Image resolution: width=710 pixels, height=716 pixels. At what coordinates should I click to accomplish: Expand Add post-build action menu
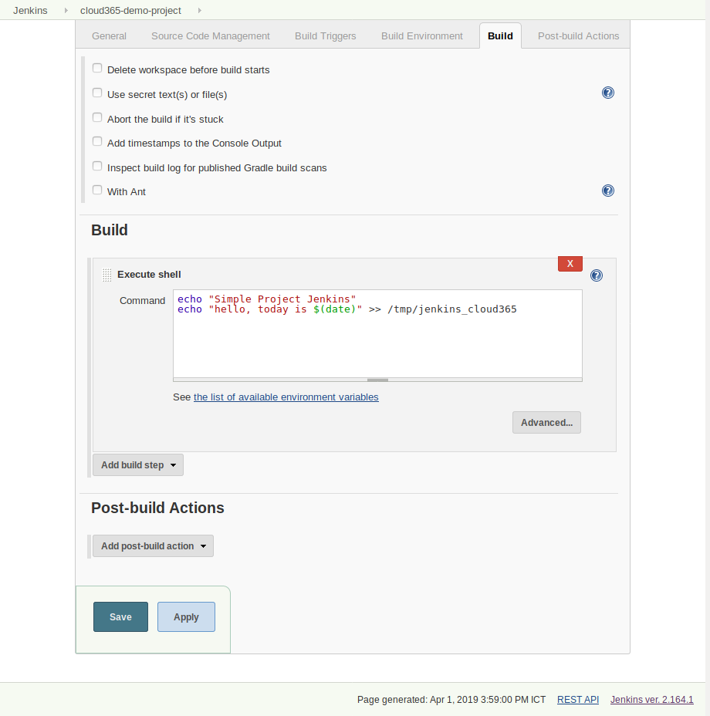153,546
